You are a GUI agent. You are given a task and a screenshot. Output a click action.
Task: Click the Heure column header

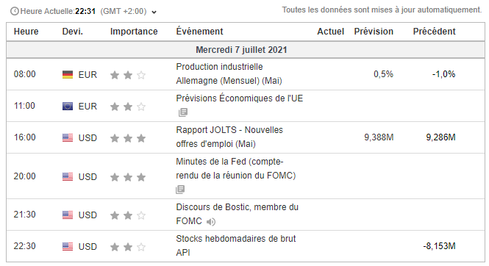pyautogui.click(x=26, y=32)
